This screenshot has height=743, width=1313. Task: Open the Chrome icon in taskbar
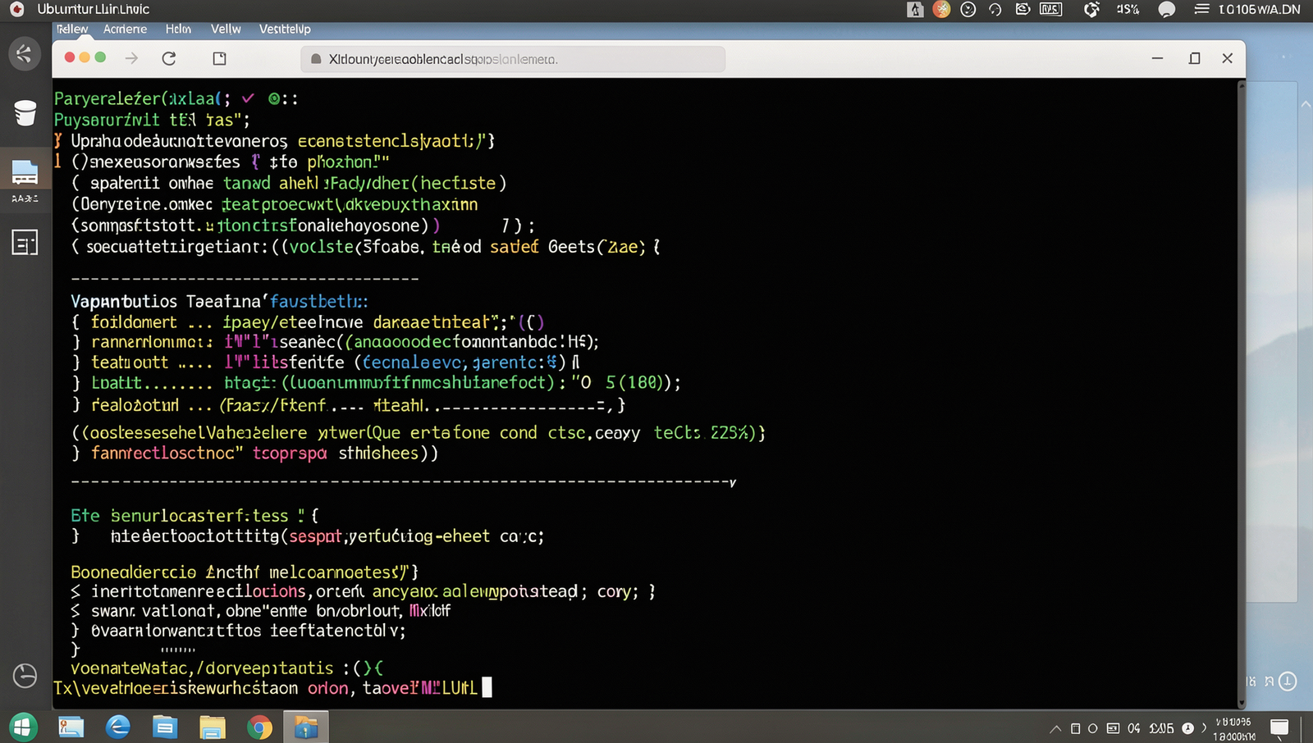pyautogui.click(x=259, y=727)
